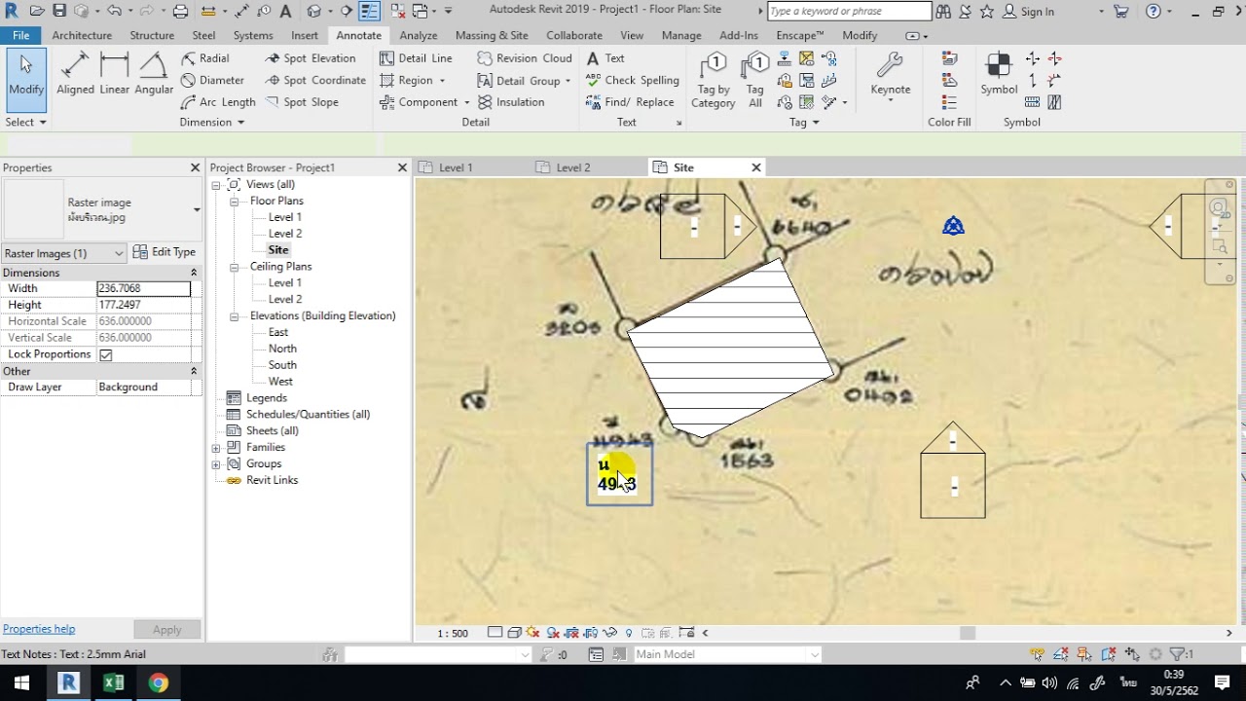Open Find/Replace text tool
Image resolution: width=1246 pixels, height=701 pixels.
click(x=630, y=101)
